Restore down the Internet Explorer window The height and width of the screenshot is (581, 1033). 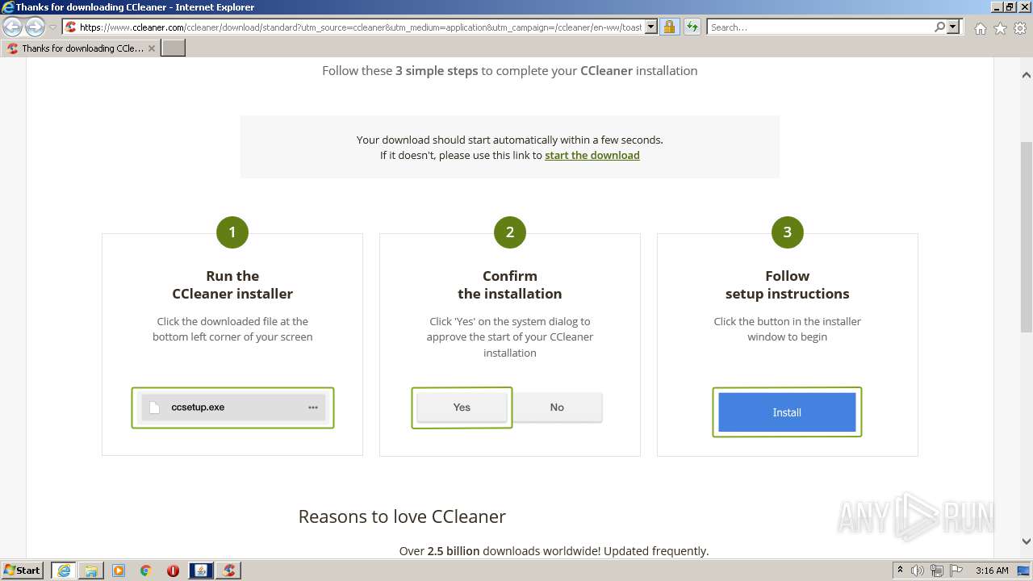[x=1010, y=6]
